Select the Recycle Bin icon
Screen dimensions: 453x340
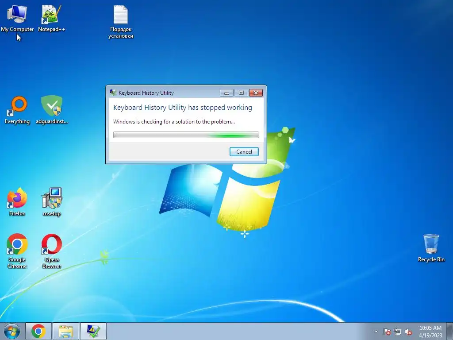[x=431, y=248]
